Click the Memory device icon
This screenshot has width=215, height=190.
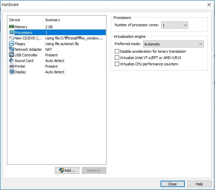pyautogui.click(x=12, y=27)
